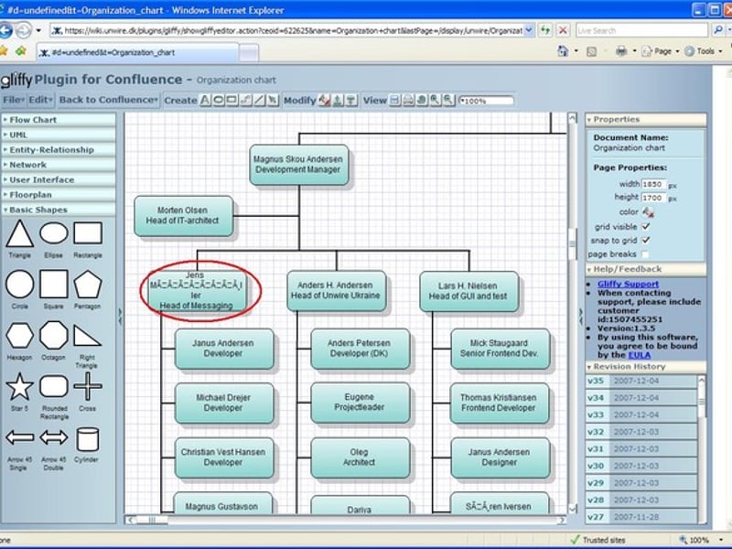This screenshot has width=732, height=549.
Task: Open the page color picker in Properties
Action: pos(648,212)
